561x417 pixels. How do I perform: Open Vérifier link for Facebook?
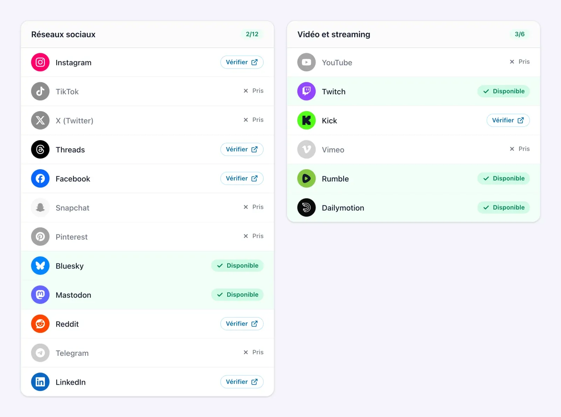pos(242,179)
